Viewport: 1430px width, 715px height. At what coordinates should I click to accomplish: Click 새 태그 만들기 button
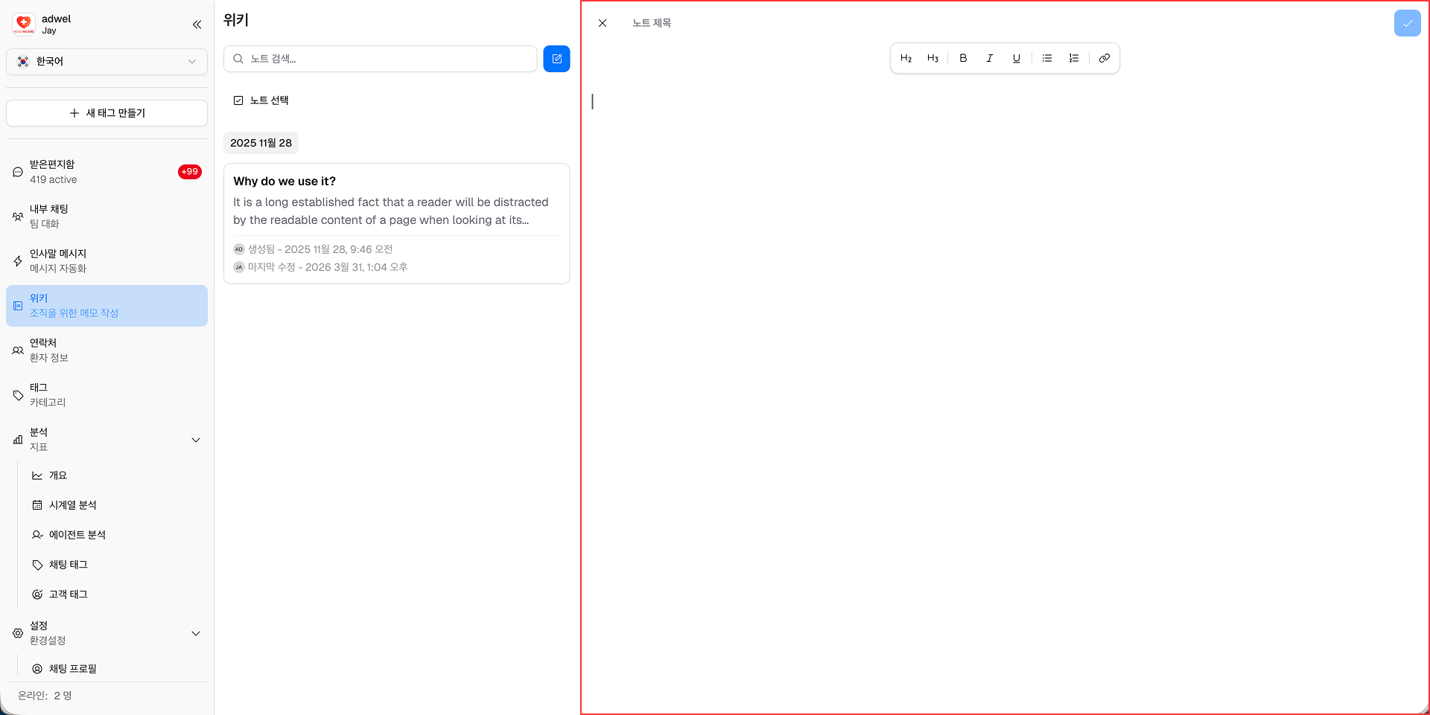click(x=107, y=112)
